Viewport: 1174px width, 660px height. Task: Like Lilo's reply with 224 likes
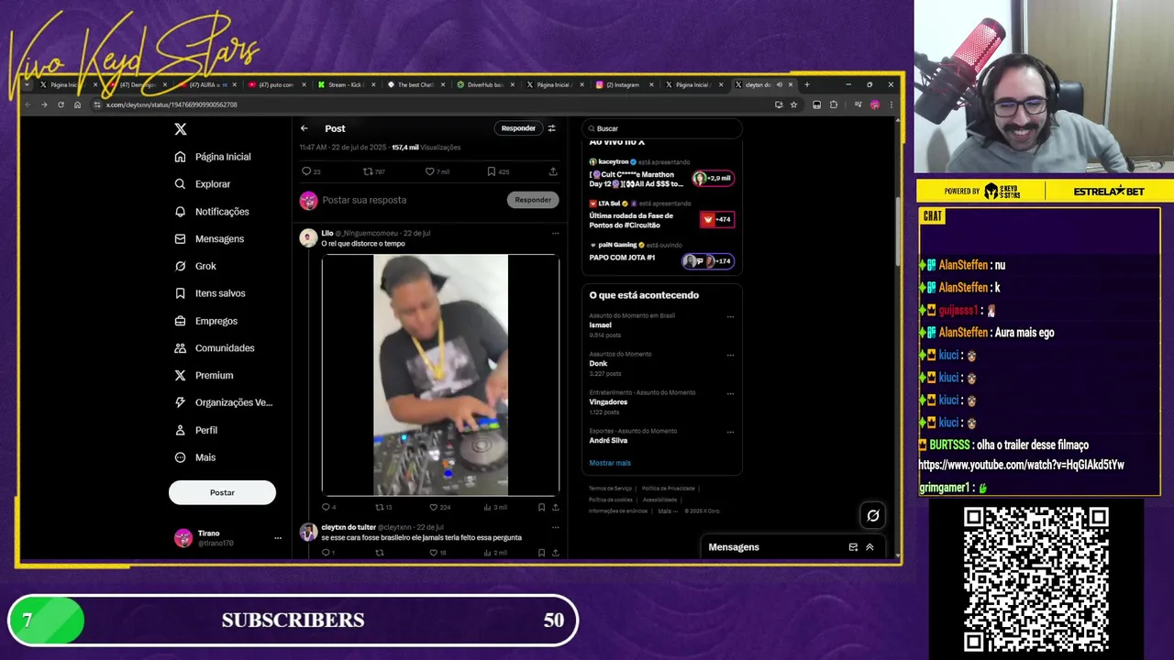[434, 507]
